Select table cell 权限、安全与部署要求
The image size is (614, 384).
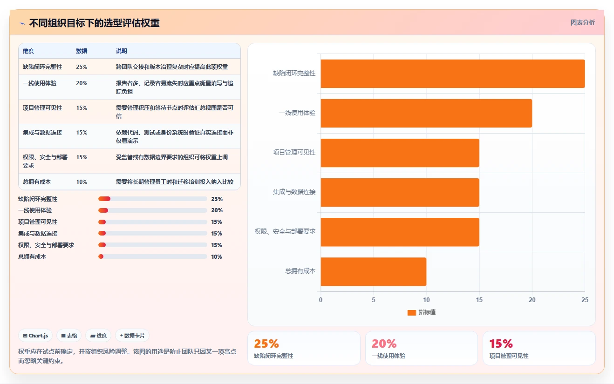pyautogui.click(x=46, y=162)
